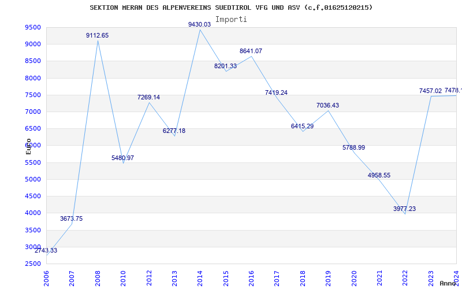Click the 2012 x-axis year label
Viewport: 462px width, 289px height.
(149, 279)
